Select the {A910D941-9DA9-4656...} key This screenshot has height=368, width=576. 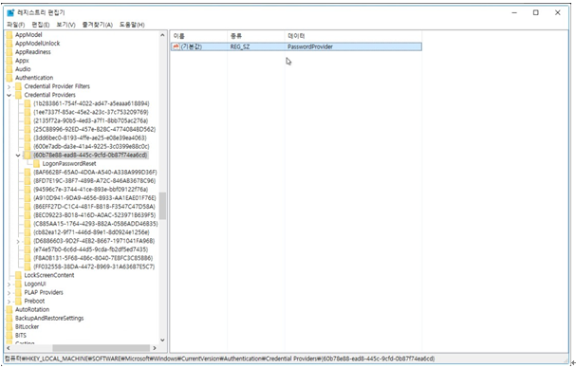coord(94,198)
